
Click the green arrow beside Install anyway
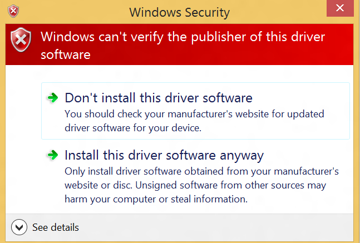click(52, 155)
